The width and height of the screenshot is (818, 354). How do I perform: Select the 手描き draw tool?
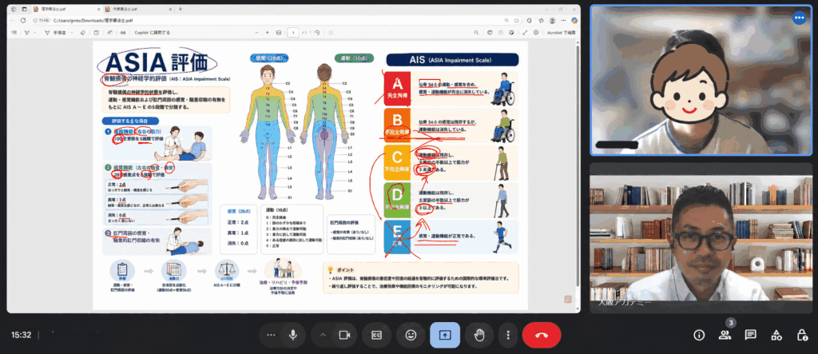pyautogui.click(x=55, y=33)
